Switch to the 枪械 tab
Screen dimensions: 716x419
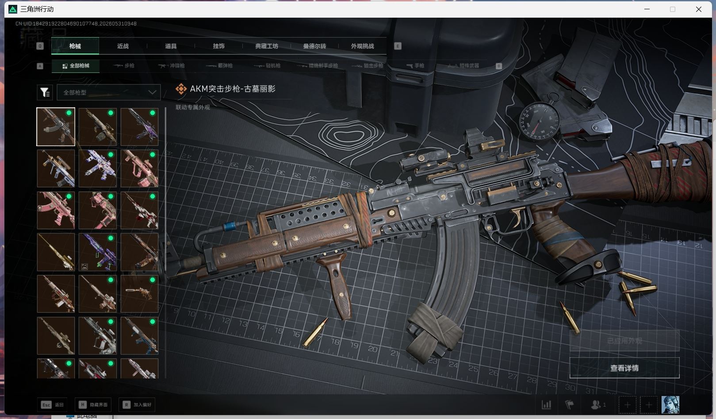[75, 46]
